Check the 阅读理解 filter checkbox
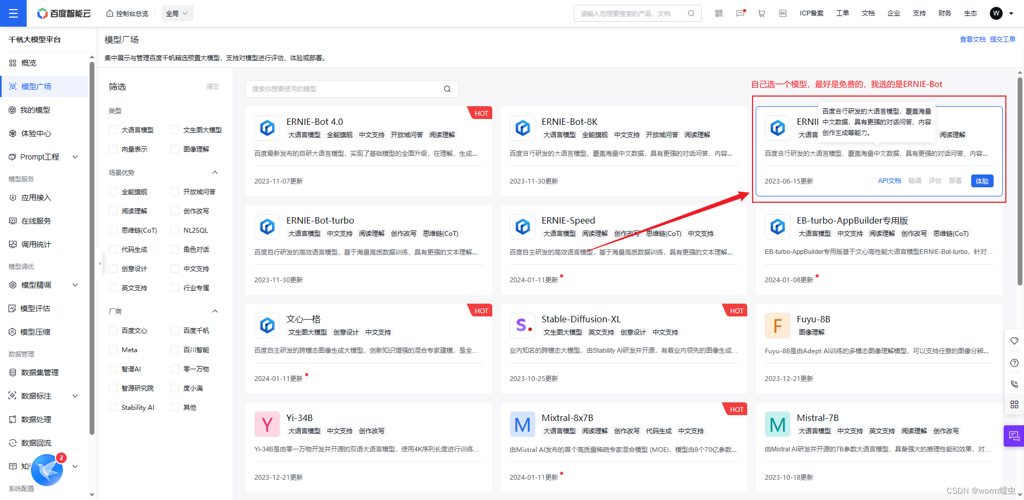The image size is (1024, 500). (x=113, y=211)
